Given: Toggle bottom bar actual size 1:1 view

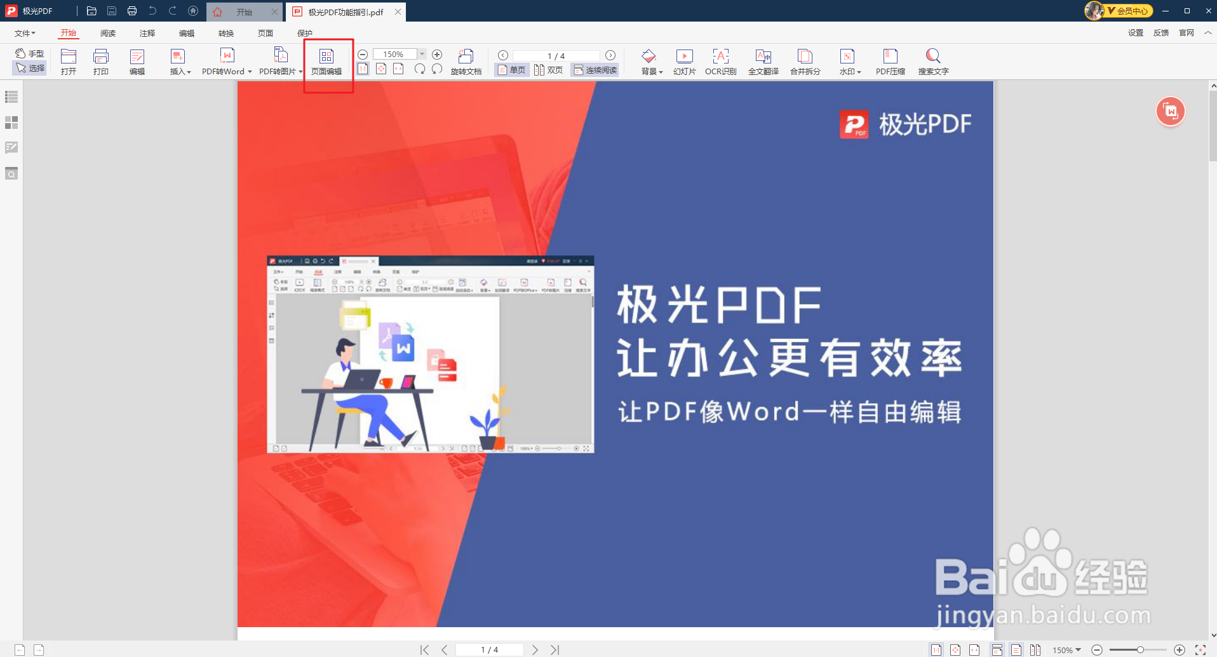Looking at the screenshot, I should tap(936, 649).
